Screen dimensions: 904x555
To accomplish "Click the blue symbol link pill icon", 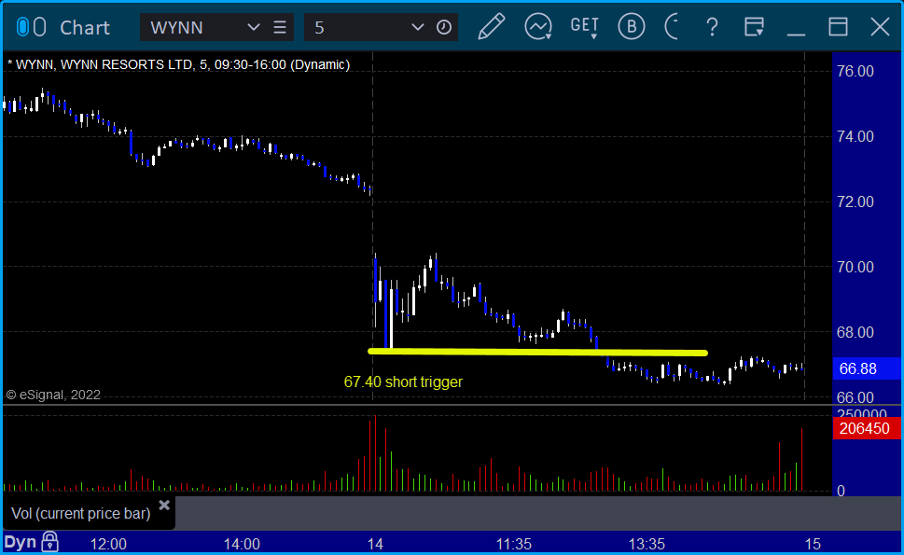I will 22,27.
